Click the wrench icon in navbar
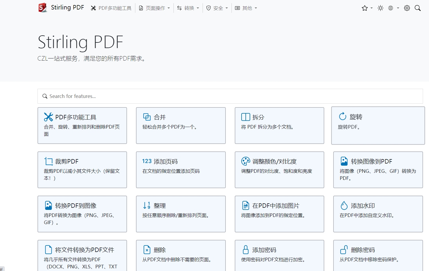 point(93,8)
